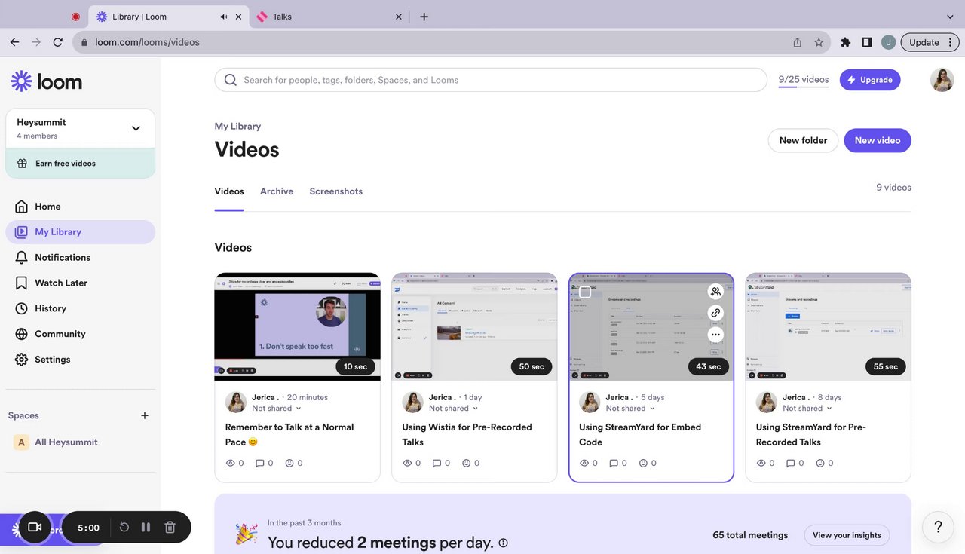Open the profile avatar menu
This screenshot has width=965, height=554.
click(x=942, y=80)
